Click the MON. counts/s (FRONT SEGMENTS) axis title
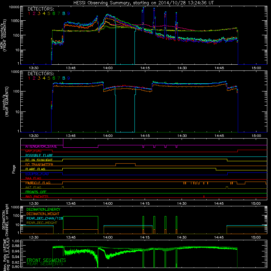Image resolution: width=271 pixels, height=271 pixels. [3, 35]
